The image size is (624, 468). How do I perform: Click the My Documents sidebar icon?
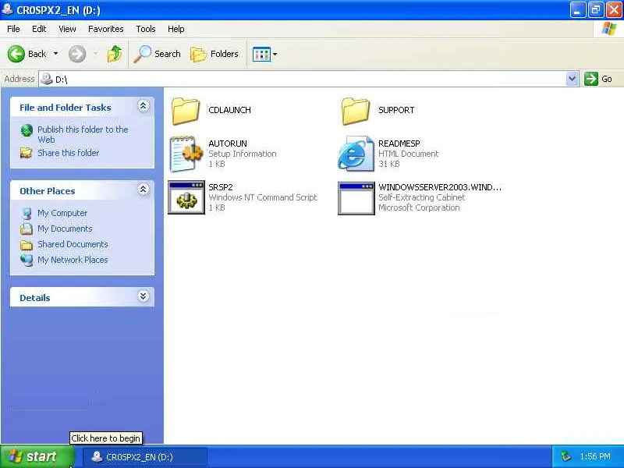27,229
